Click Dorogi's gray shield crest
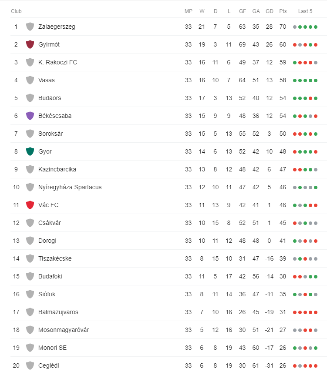327x382 pixels. click(30, 241)
